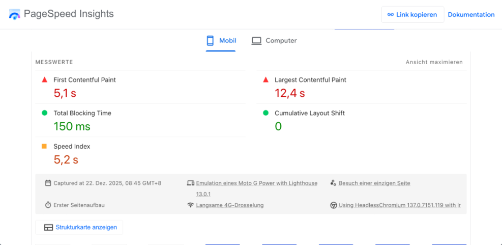
Task: Click the 5,2 s Speed Index value
Action: [66, 160]
